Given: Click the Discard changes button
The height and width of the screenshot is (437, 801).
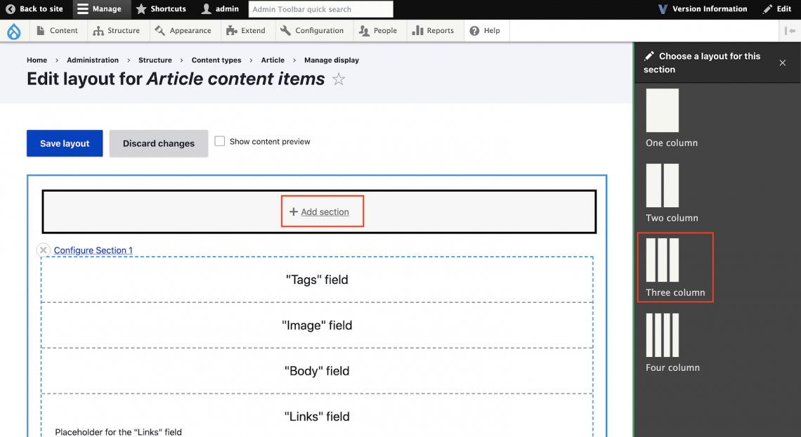Looking at the screenshot, I should 159,143.
